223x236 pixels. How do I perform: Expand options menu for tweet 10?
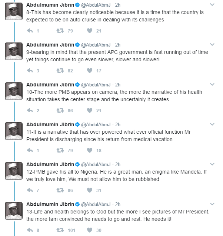coord(212,85)
